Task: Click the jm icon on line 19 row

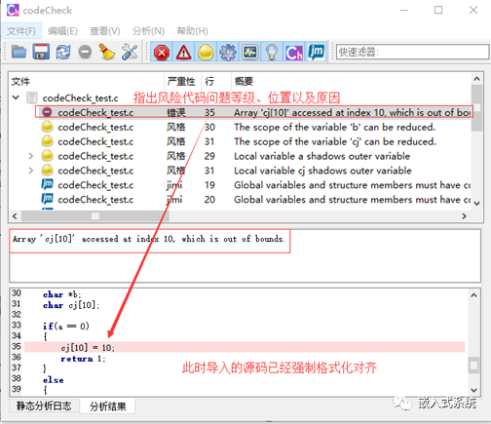Action: (x=47, y=184)
